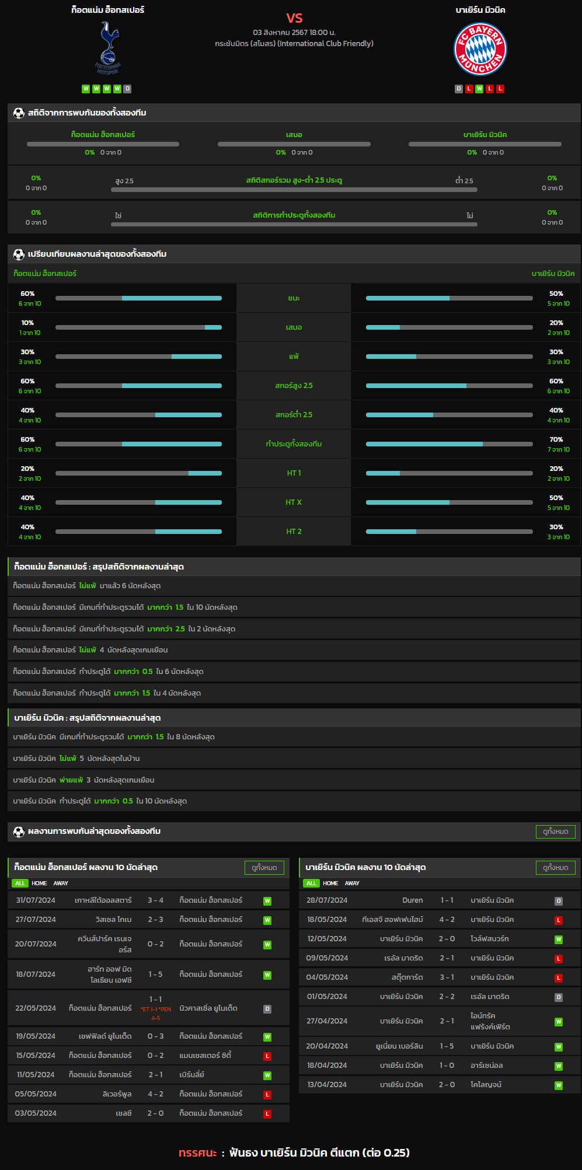The width and height of the screenshot is (582, 1170).
Task: Click the opponent name Duren in Bayern's matches
Action: point(413,900)
